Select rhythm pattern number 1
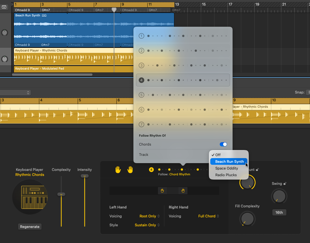310x243 pixels. pyautogui.click(x=183, y=36)
